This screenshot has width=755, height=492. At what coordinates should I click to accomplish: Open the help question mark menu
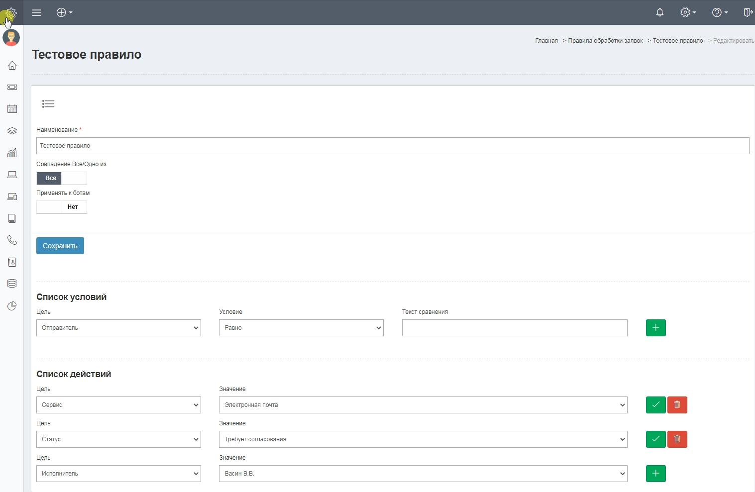(719, 12)
